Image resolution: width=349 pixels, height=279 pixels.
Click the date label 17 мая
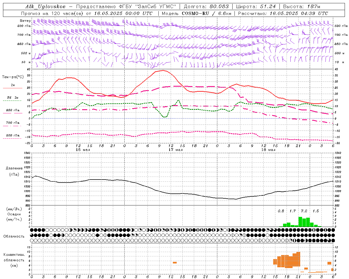(x=175, y=150)
